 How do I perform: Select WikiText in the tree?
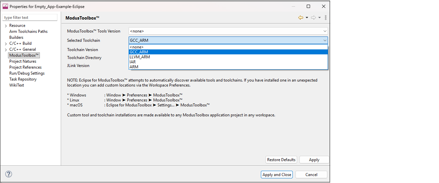17,85
